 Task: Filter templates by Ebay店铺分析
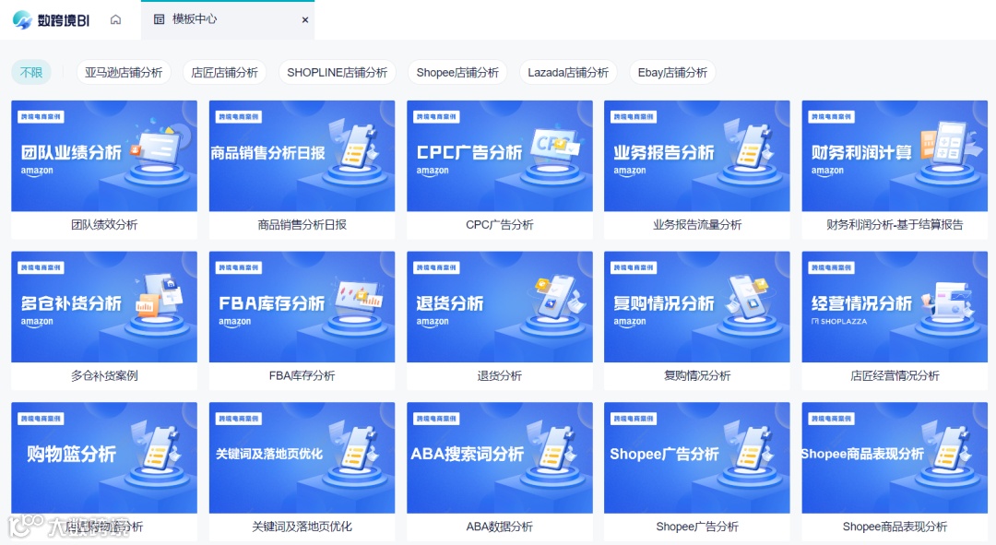click(x=672, y=71)
